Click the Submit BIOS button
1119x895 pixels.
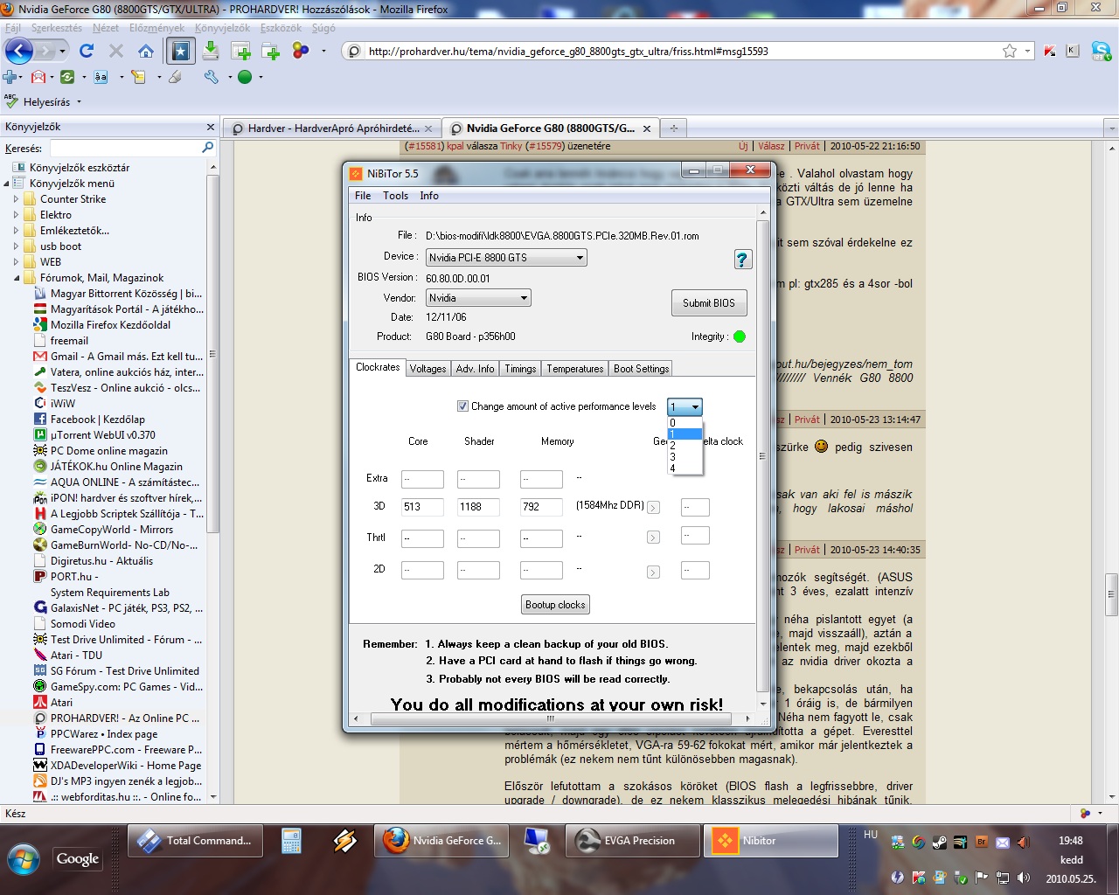pyautogui.click(x=709, y=303)
